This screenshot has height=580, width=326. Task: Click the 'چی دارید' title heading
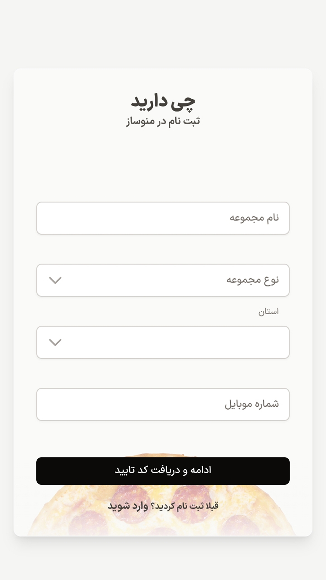(163, 102)
